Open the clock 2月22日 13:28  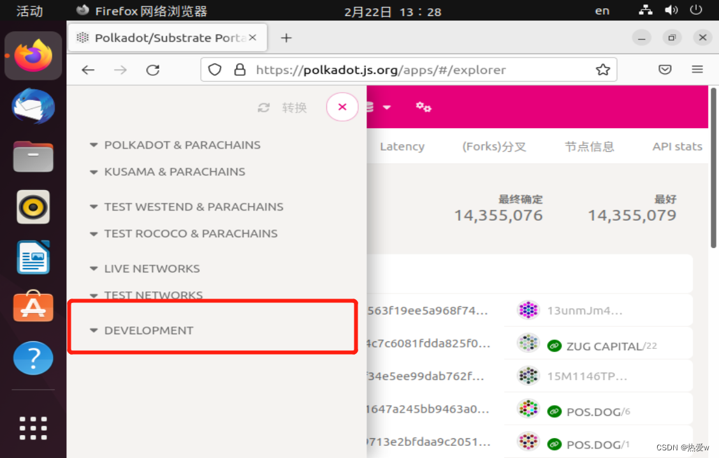click(393, 11)
